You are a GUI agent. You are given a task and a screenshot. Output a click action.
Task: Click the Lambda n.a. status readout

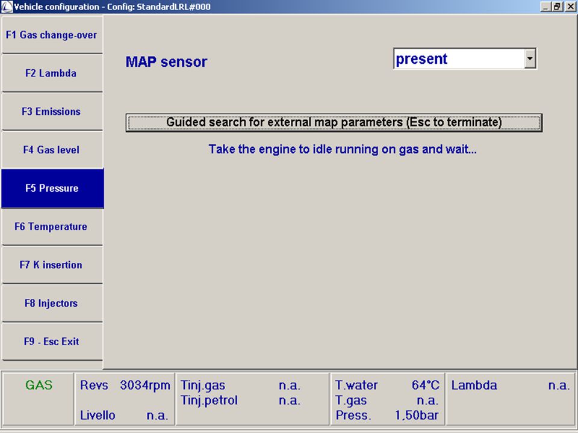[511, 385]
